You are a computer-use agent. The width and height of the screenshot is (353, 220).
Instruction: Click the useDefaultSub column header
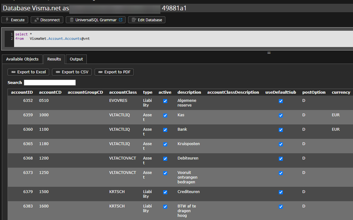(281, 92)
